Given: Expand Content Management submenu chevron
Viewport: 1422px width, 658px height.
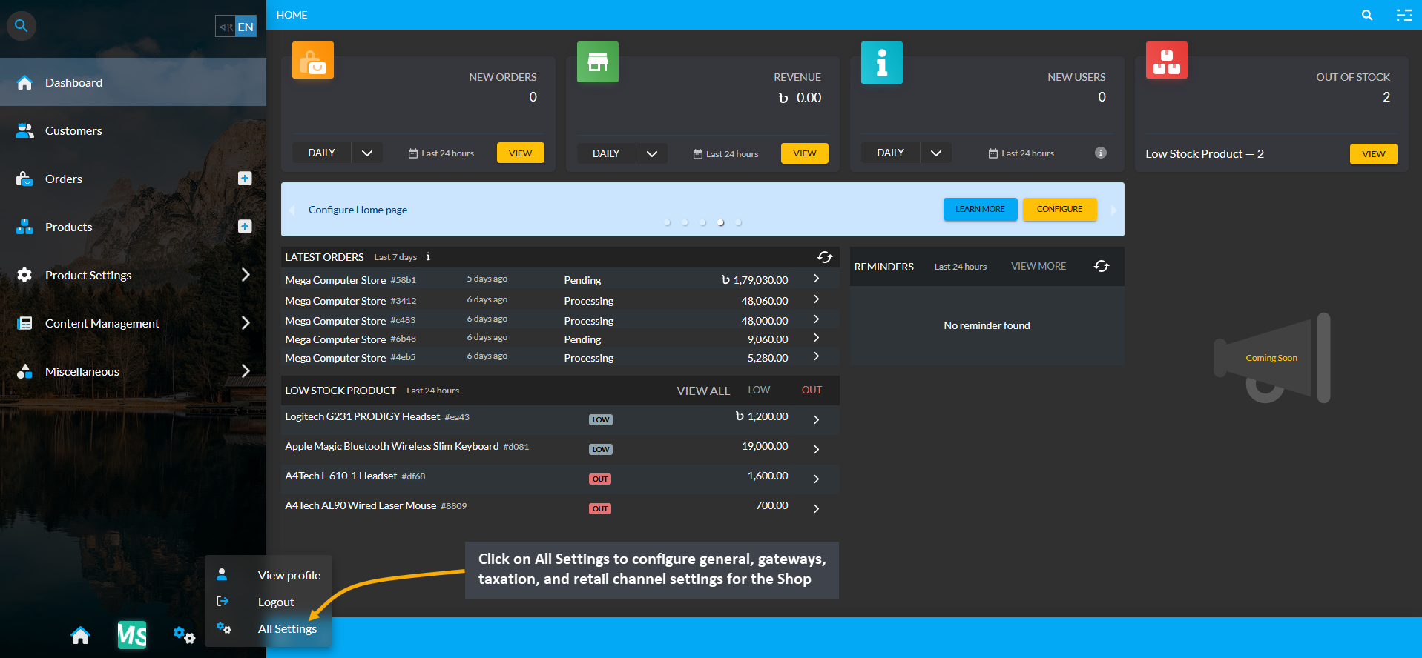Looking at the screenshot, I should tap(246, 323).
